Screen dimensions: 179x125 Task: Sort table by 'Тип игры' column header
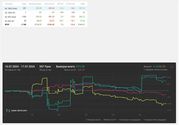click(9, 4)
